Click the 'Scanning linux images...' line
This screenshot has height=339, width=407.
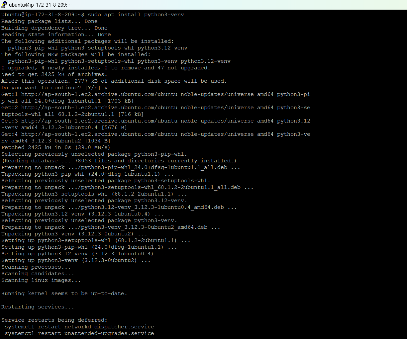tap(41, 280)
